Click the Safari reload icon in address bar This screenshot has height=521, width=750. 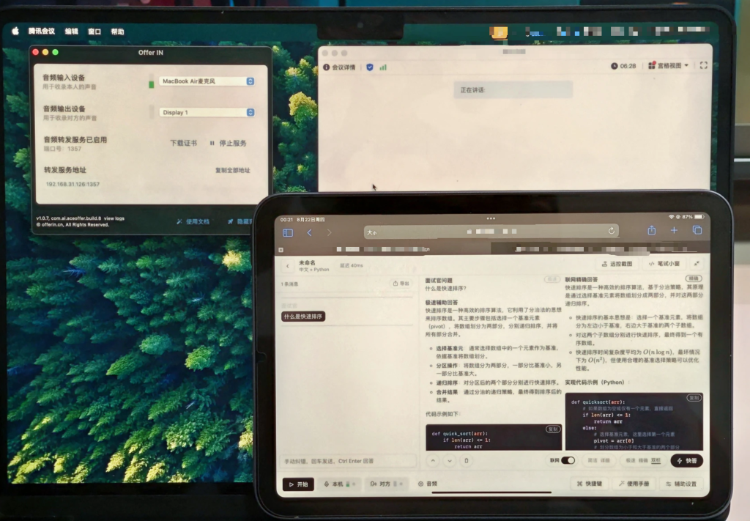612,231
